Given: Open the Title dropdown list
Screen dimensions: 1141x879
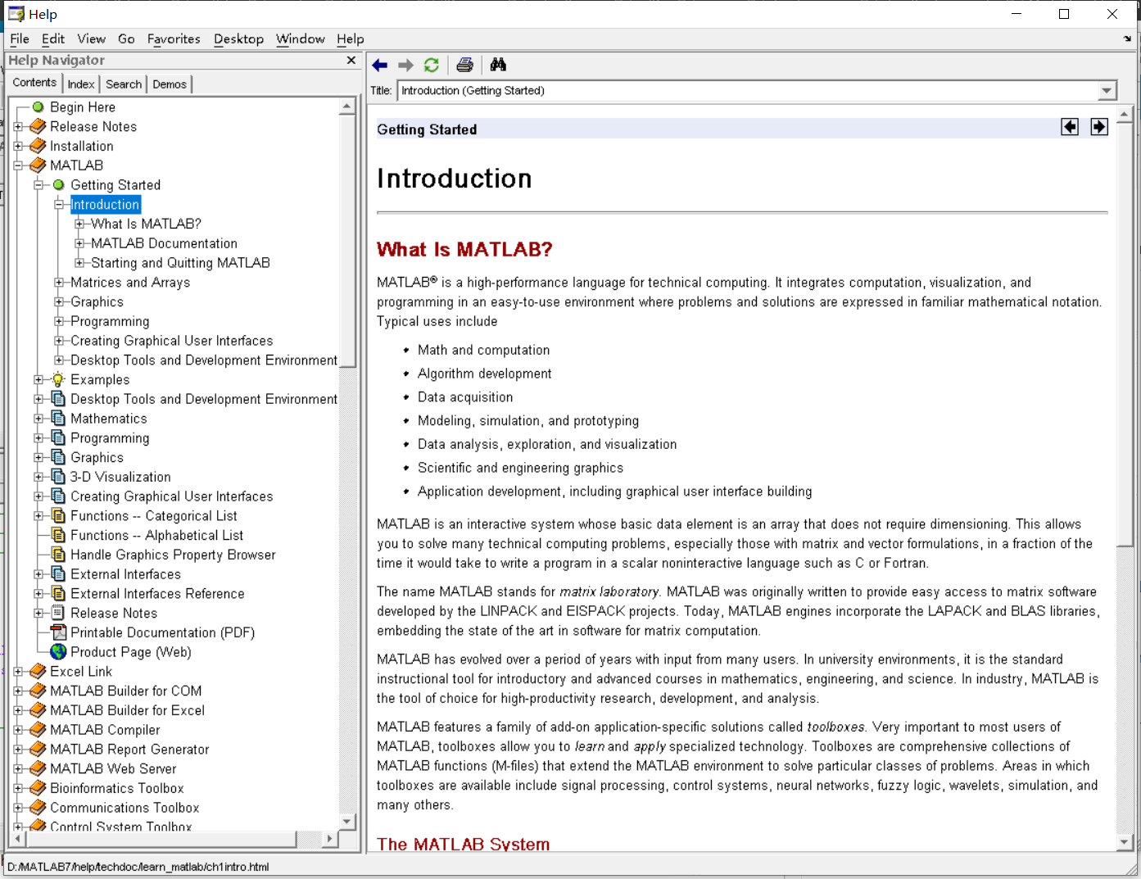Looking at the screenshot, I should (1107, 91).
